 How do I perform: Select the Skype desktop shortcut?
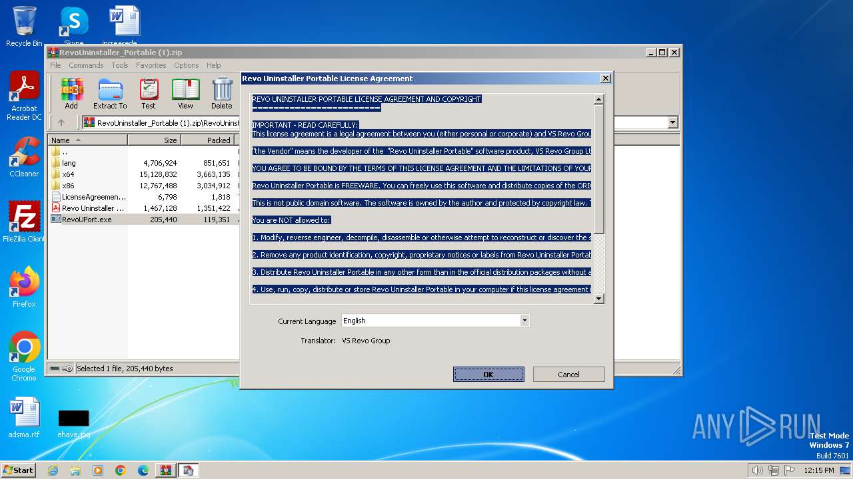point(73,26)
